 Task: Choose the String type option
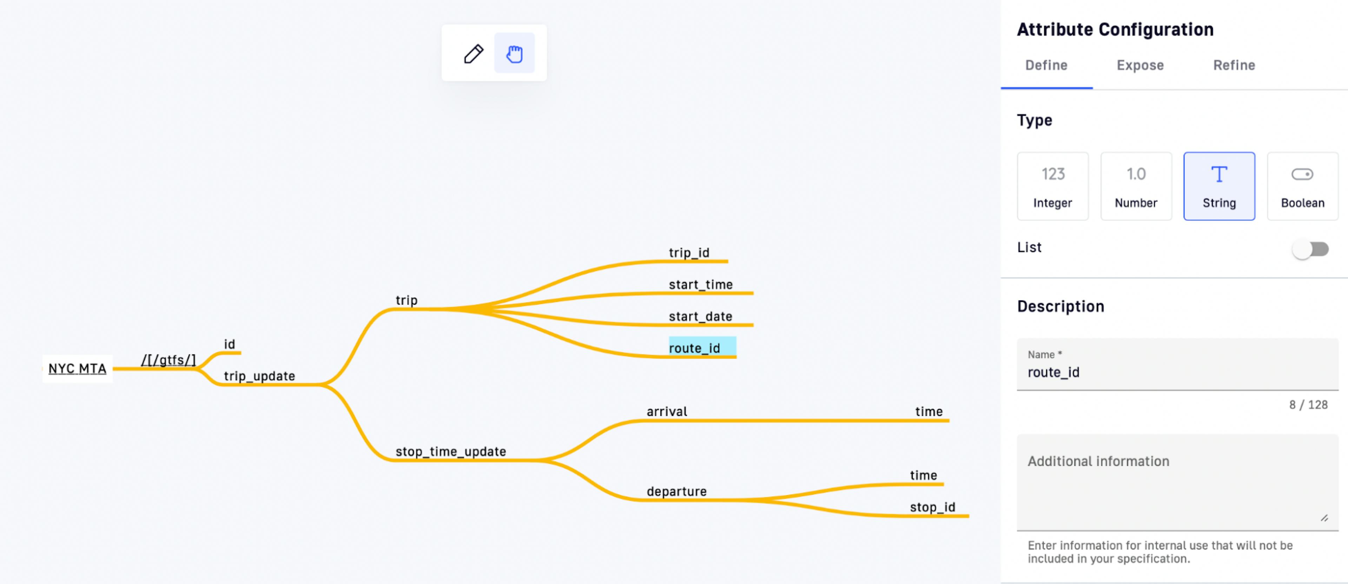(x=1219, y=186)
